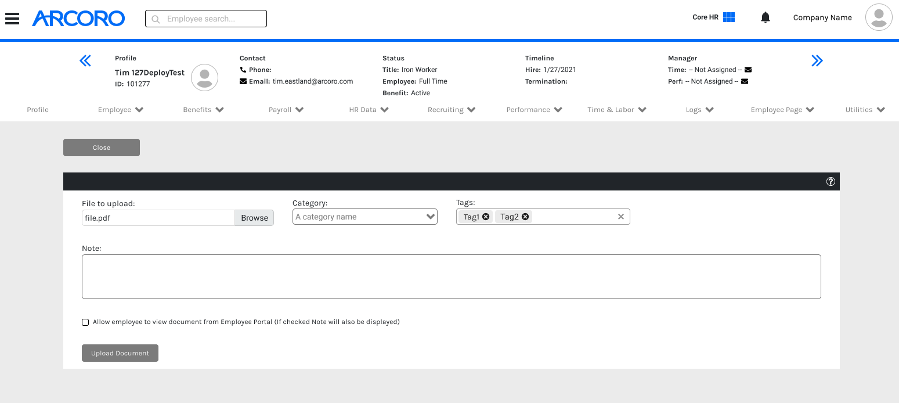
Task: Go to next employee with double-right arrows
Action: [x=817, y=60]
